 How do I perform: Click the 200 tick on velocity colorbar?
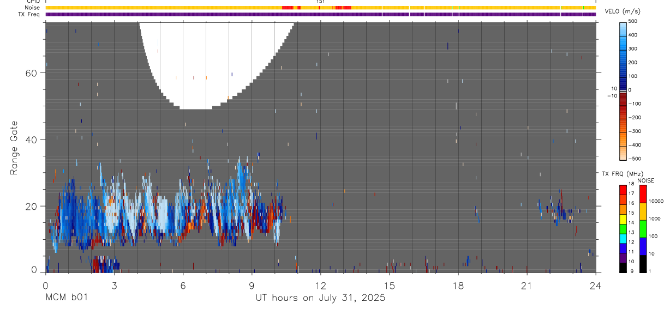tap(633, 62)
